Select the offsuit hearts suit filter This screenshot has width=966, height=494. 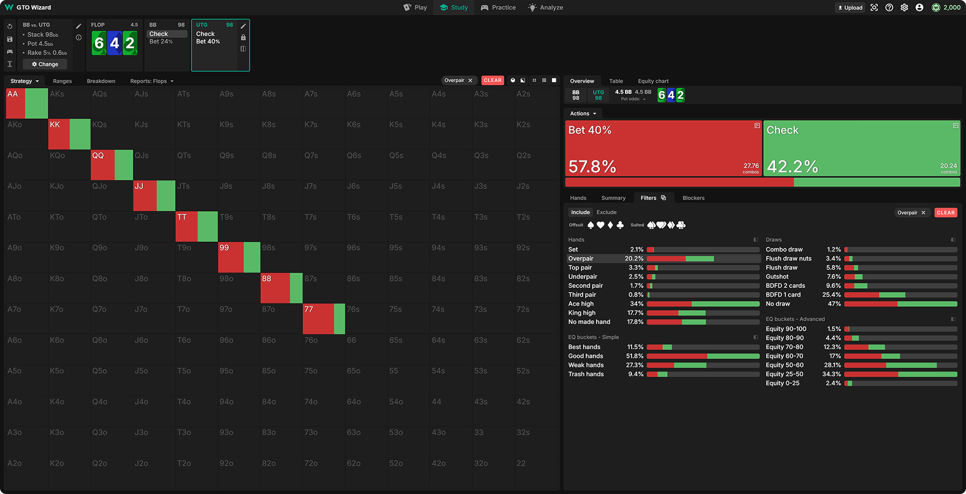600,225
